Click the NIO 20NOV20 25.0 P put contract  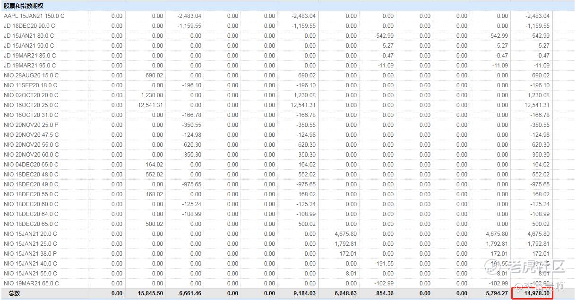31,125
